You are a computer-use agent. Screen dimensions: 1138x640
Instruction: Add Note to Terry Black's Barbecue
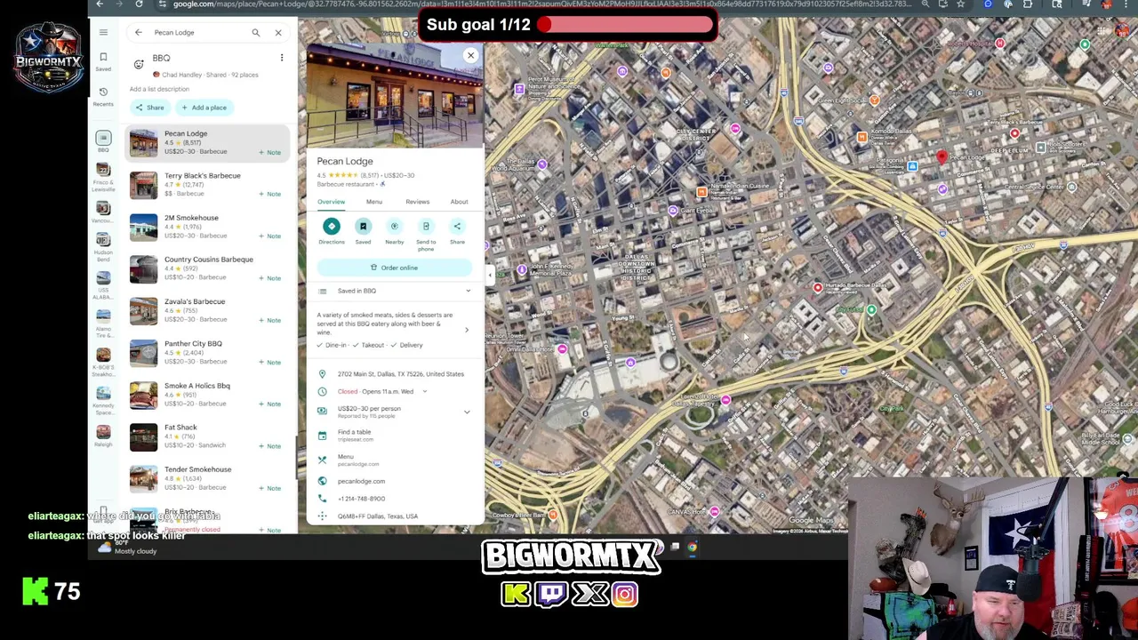tap(270, 194)
